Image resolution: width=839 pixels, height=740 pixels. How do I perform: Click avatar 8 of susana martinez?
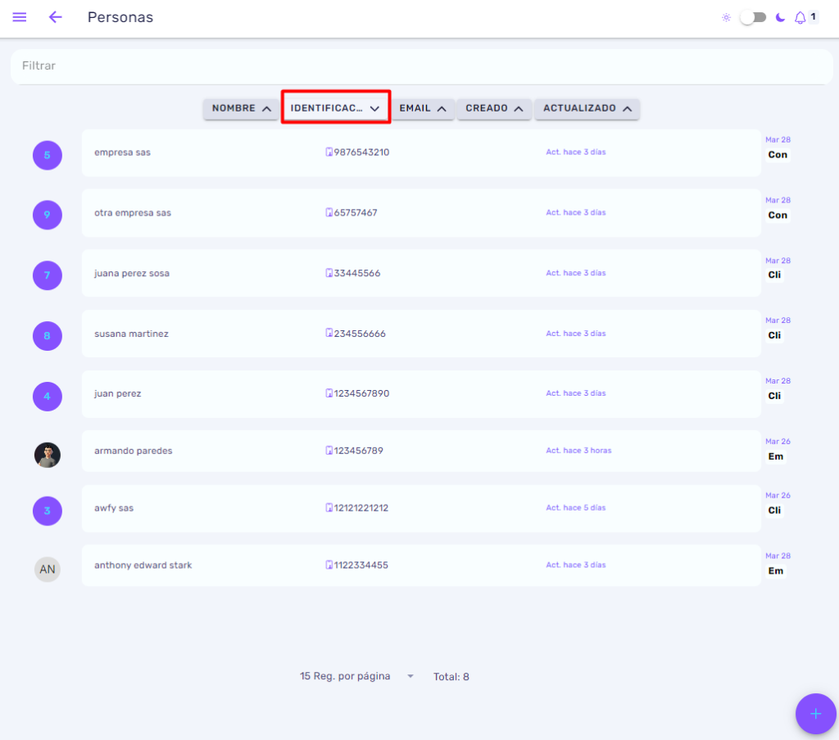coord(47,336)
